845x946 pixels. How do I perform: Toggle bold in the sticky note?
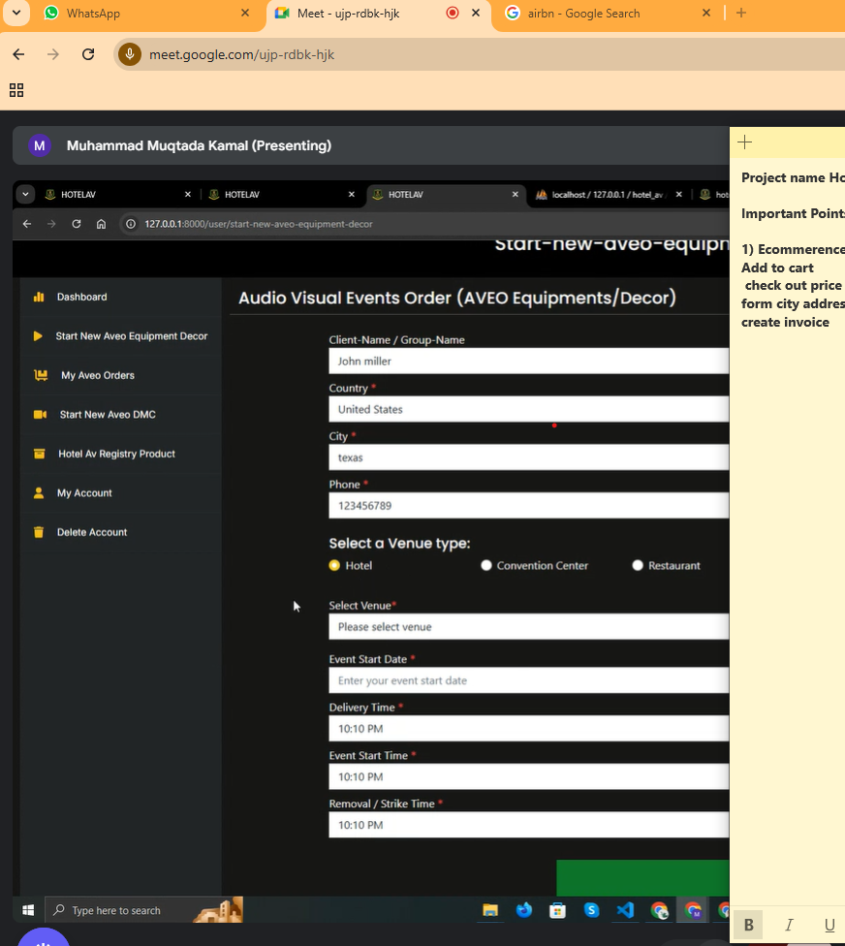click(x=748, y=925)
